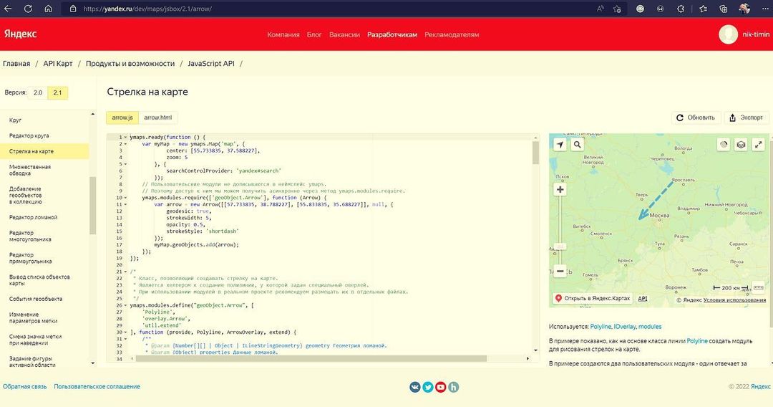Open the IOverlay link under Используется
This screenshot has height=407, width=773.
tap(624, 327)
